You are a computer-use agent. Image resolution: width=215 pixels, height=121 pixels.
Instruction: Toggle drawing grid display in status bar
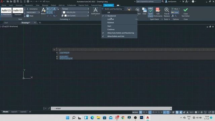tap(140, 112)
